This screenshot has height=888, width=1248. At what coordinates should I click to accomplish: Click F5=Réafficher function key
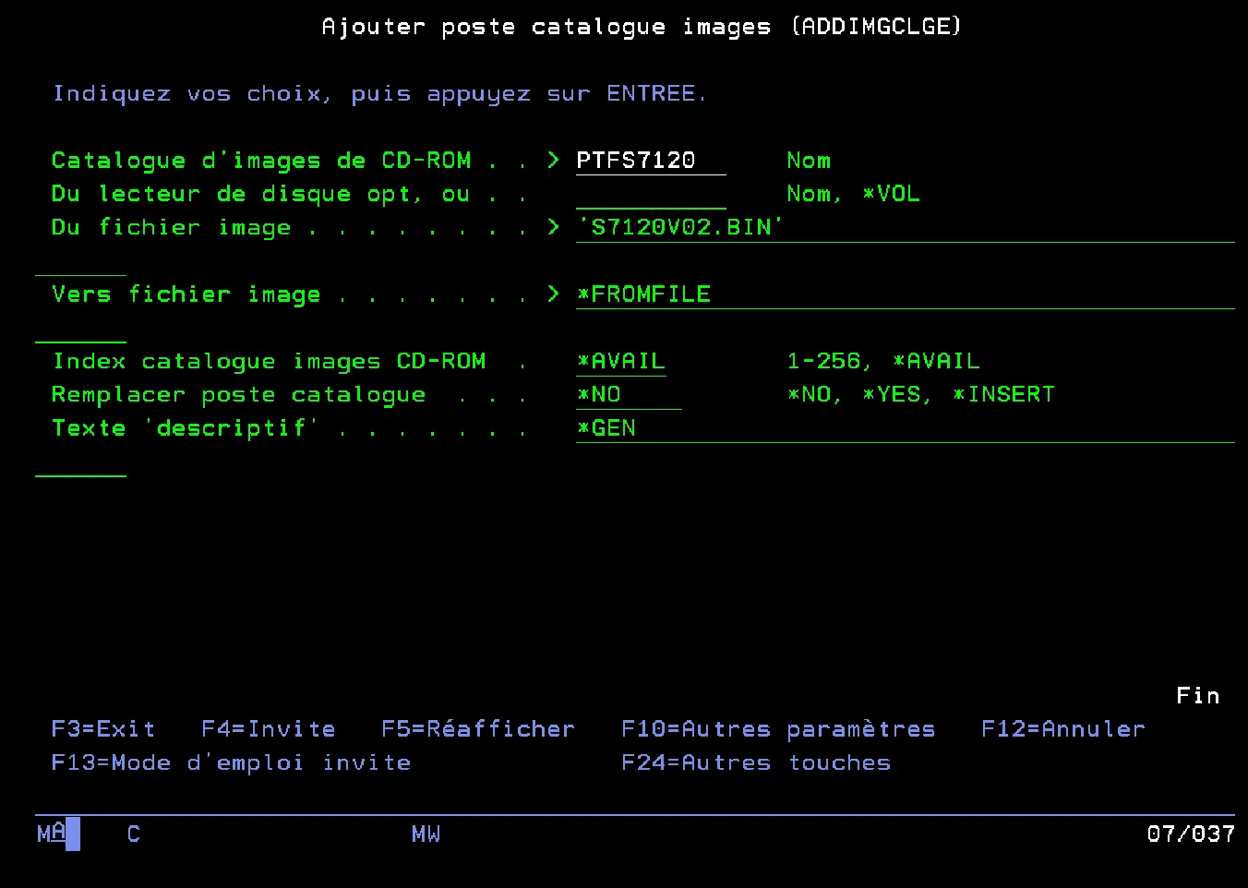click(x=478, y=729)
